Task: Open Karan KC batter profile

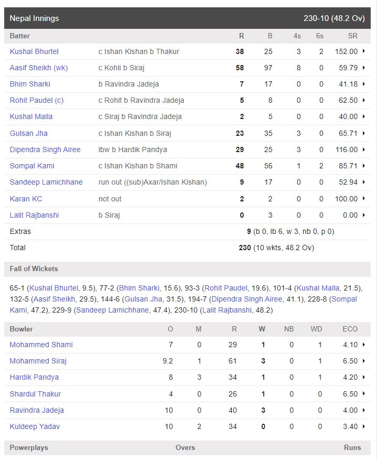Action: click(x=26, y=199)
